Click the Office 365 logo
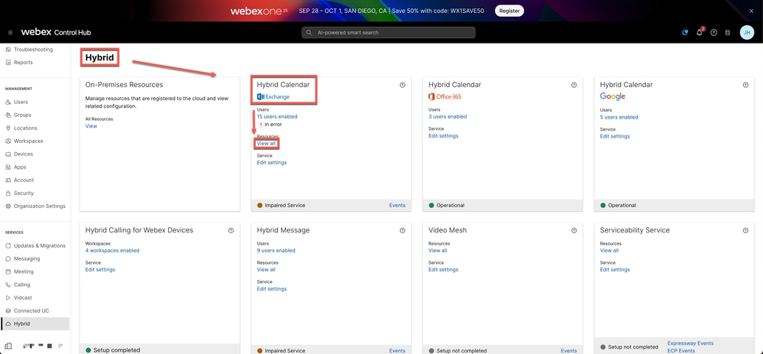 click(x=445, y=97)
